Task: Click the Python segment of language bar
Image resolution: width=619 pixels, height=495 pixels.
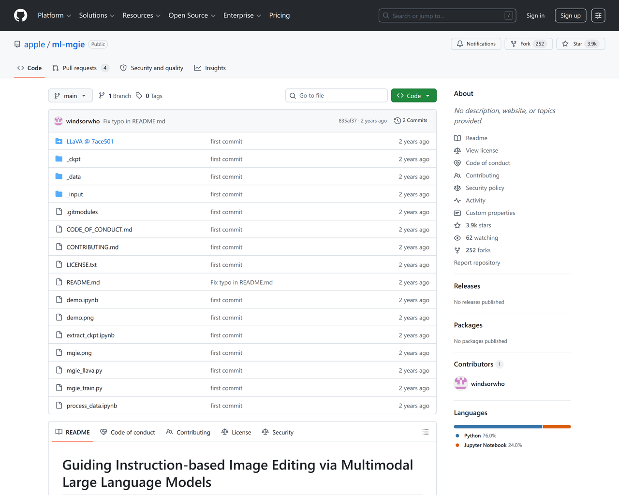Action: pos(498,427)
